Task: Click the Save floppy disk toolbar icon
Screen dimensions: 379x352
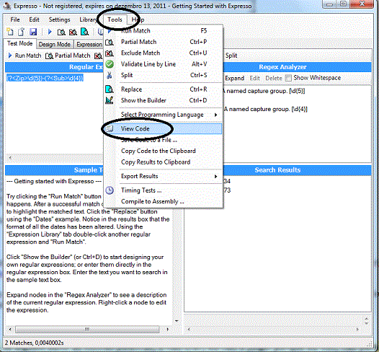Action: pyautogui.click(x=33, y=32)
